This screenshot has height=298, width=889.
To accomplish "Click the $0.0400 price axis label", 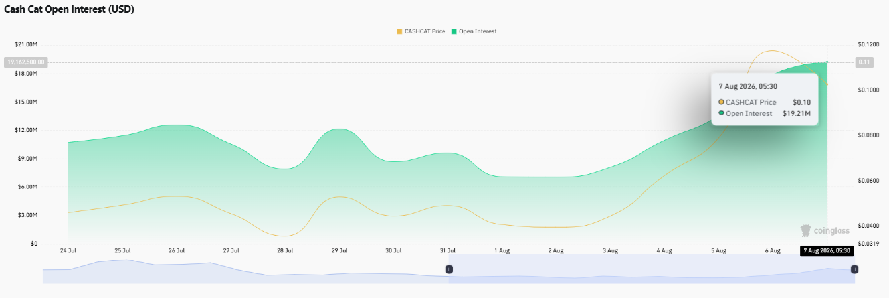I will point(868,226).
